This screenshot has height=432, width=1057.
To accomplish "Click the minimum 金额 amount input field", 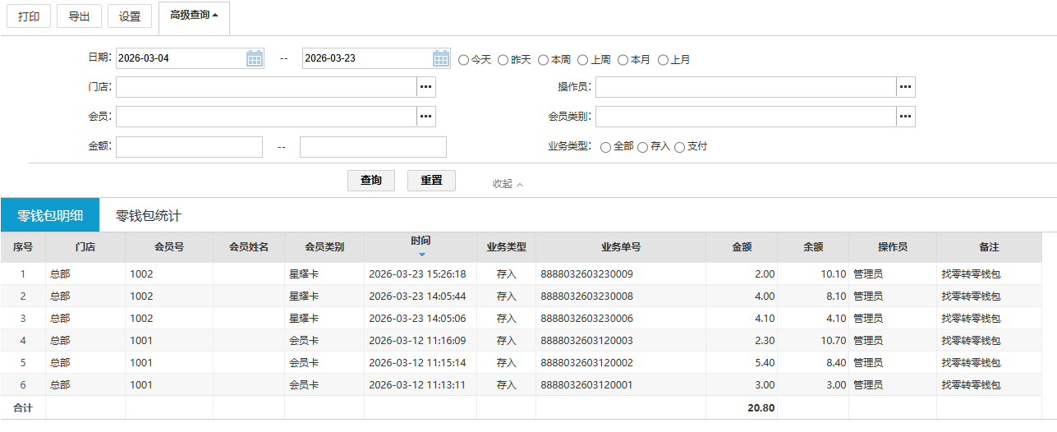I will click(x=189, y=147).
